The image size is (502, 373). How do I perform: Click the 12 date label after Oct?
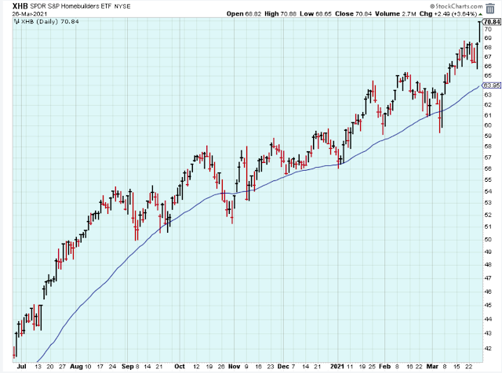(195, 367)
